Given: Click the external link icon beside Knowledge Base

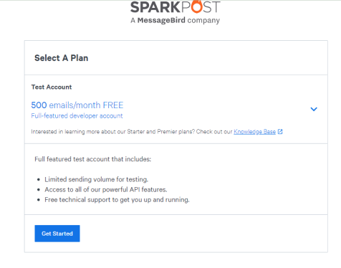Looking at the screenshot, I should pos(280,132).
